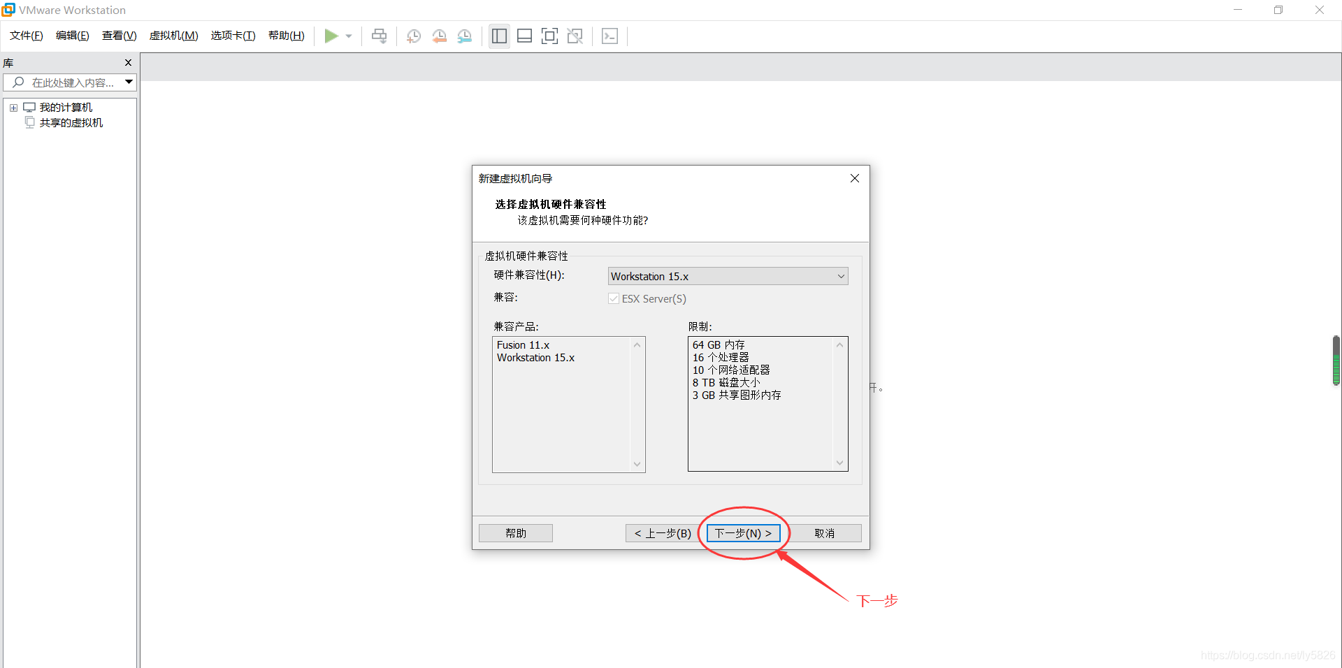This screenshot has height=668, width=1342.
Task: Open the 编辑(E) menu
Action: pos(73,36)
